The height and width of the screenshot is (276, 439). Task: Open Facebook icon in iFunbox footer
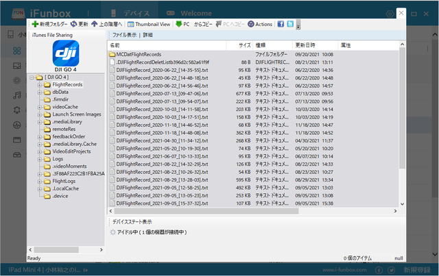point(379,270)
